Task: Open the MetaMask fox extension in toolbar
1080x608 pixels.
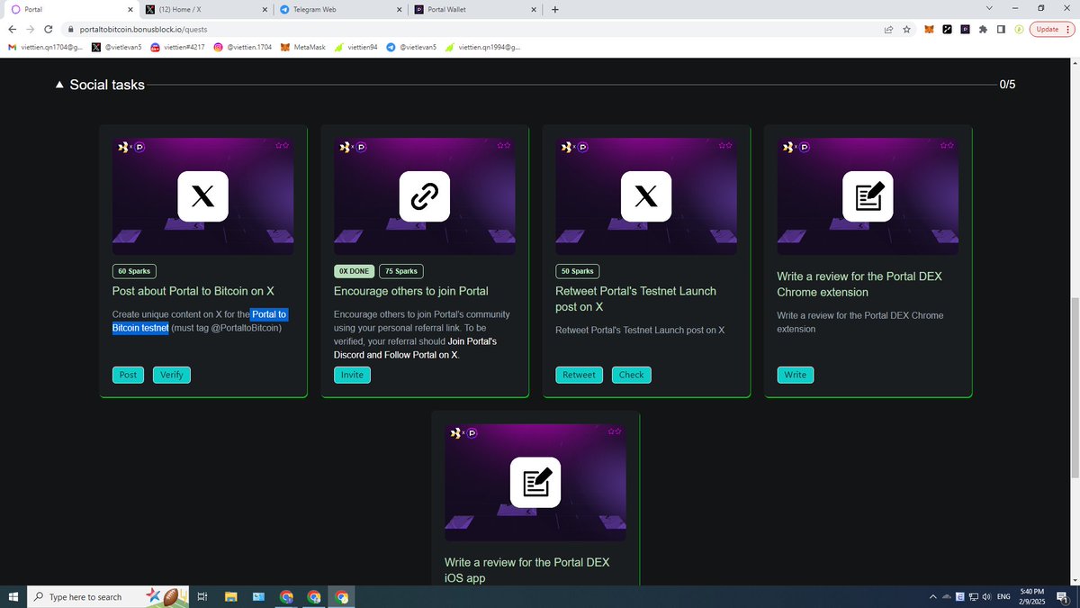Action: (x=930, y=29)
